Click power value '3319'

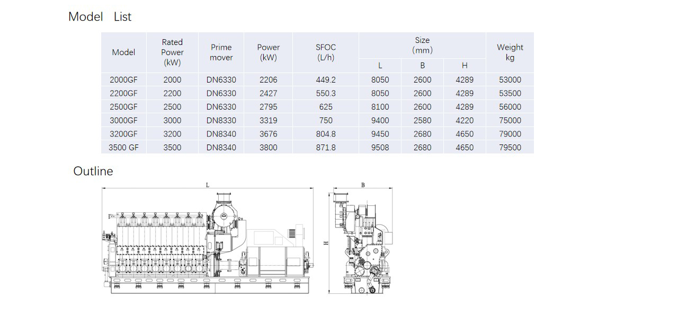click(268, 121)
